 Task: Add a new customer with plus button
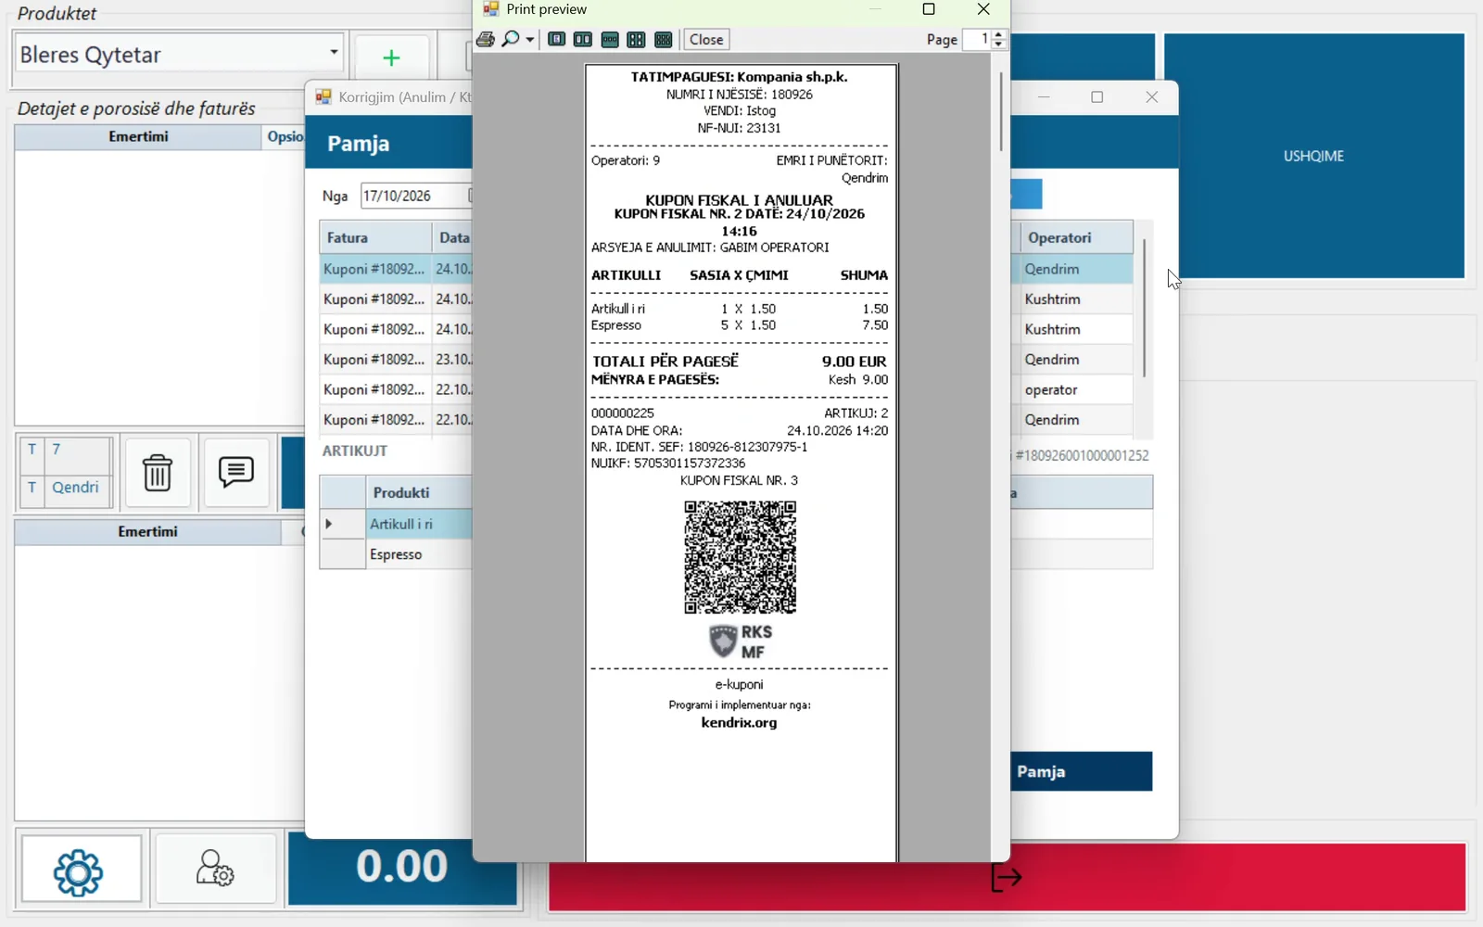[x=392, y=58]
